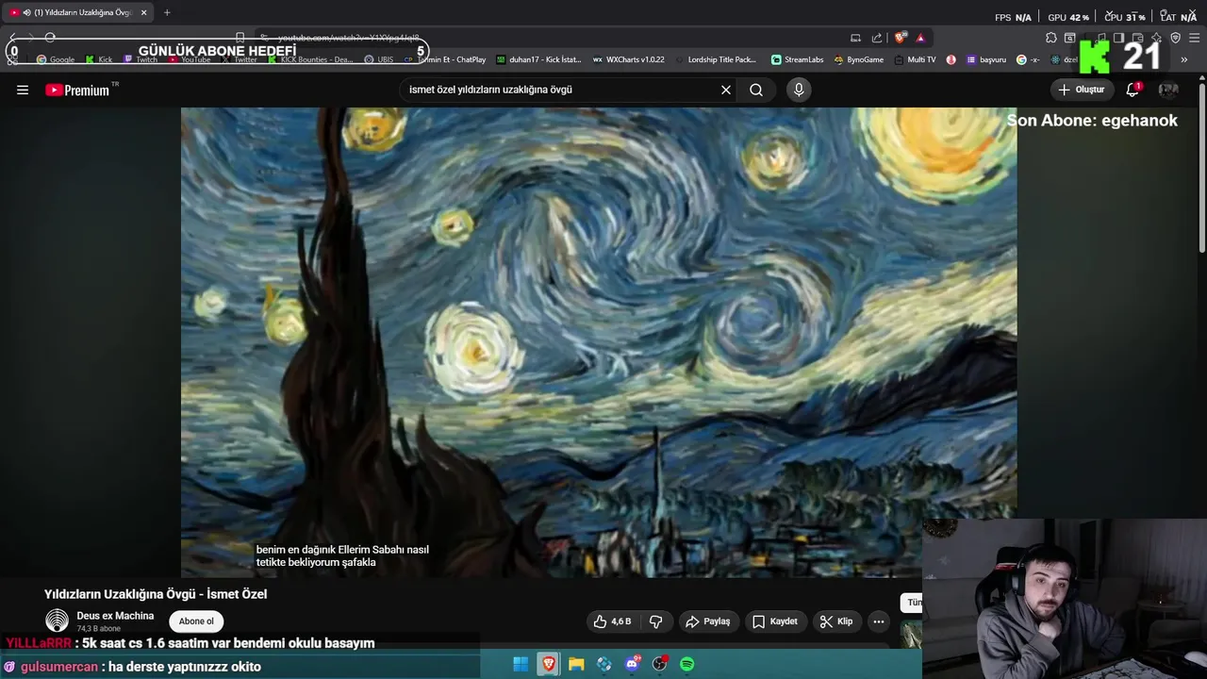Open the Deus ex Machina channel link

click(x=115, y=616)
